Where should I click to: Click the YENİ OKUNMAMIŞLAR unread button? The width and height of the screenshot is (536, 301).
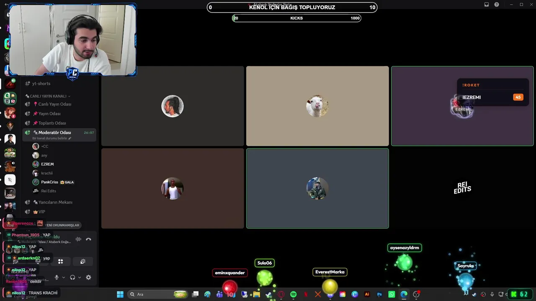coord(62,225)
